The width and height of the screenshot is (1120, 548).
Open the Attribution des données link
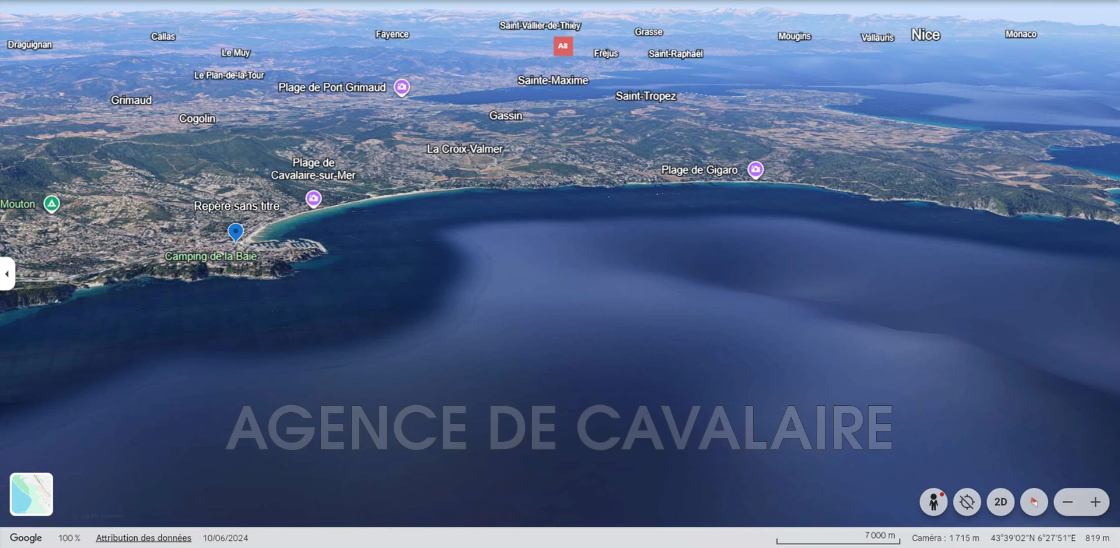coord(143,538)
